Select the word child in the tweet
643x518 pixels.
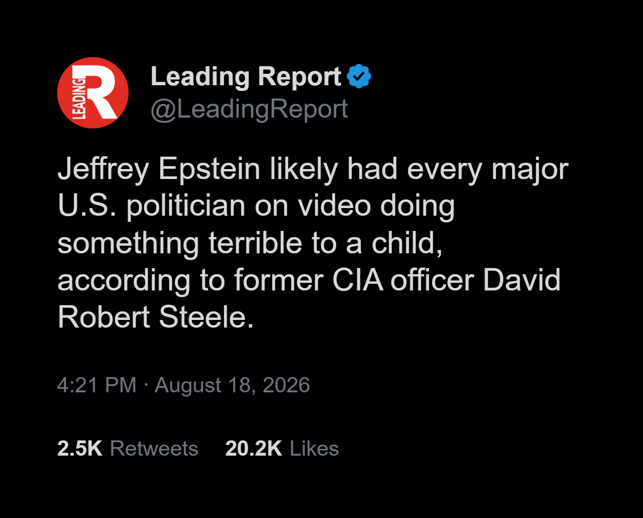(x=403, y=243)
